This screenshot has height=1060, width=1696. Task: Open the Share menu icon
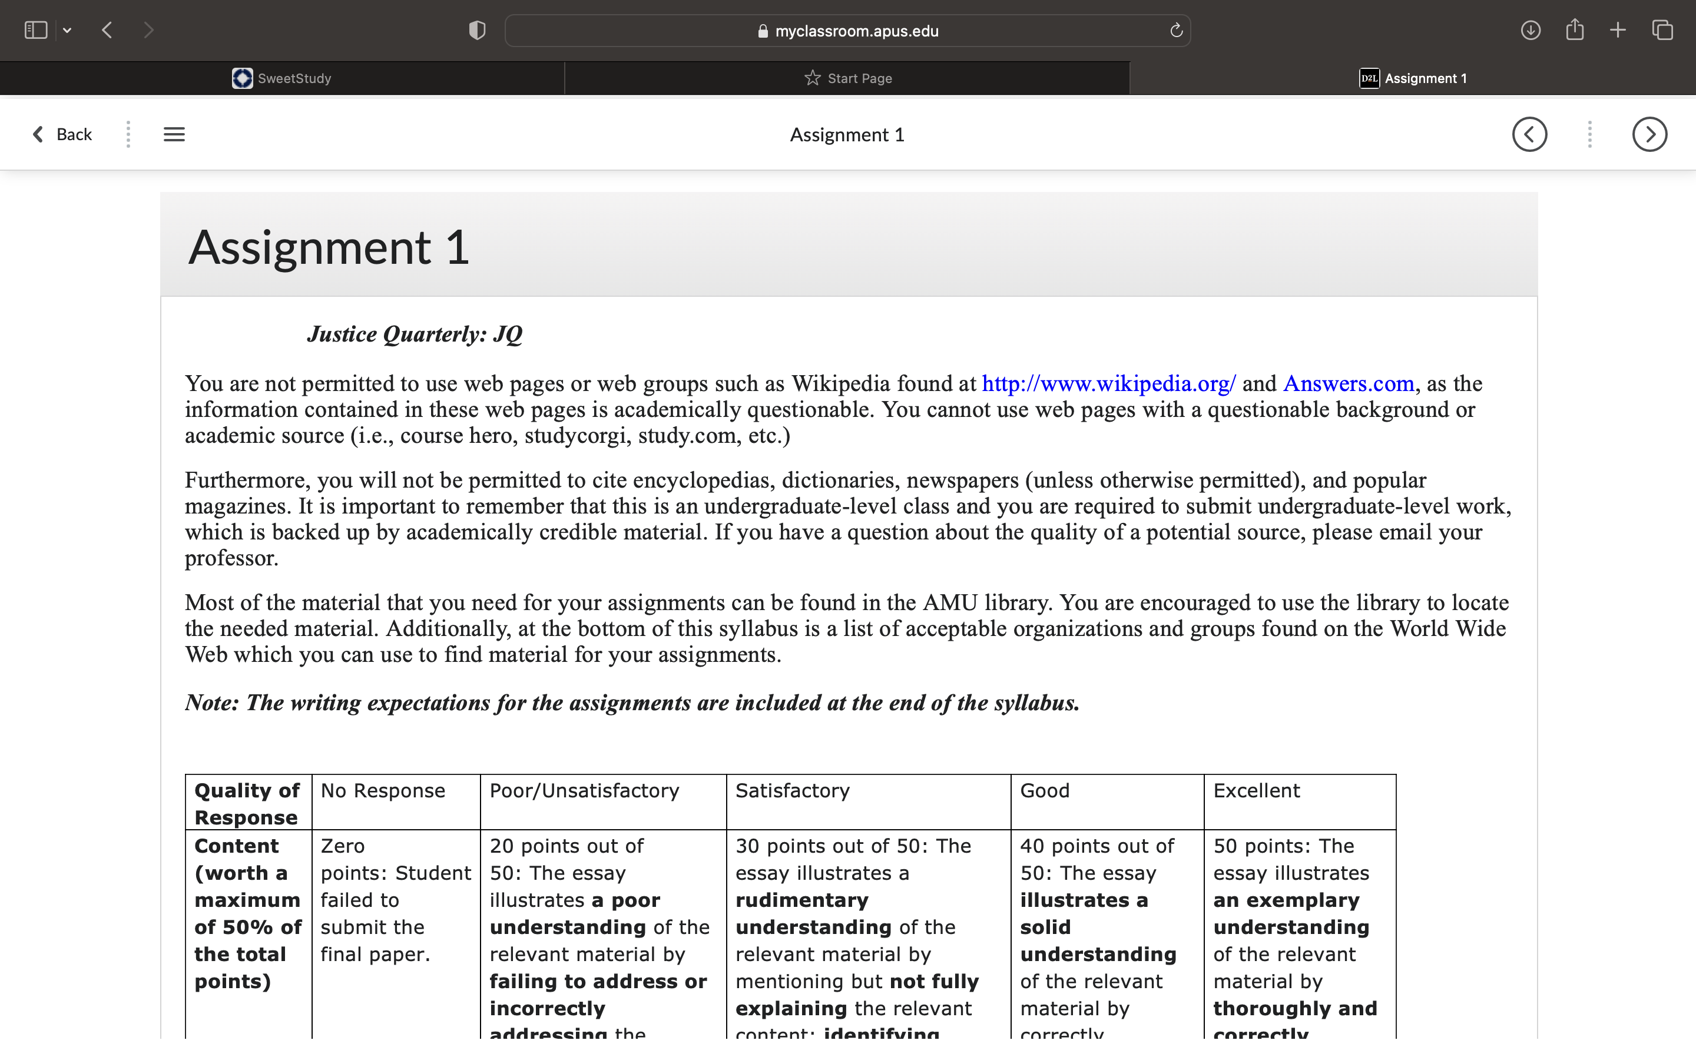click(1575, 29)
